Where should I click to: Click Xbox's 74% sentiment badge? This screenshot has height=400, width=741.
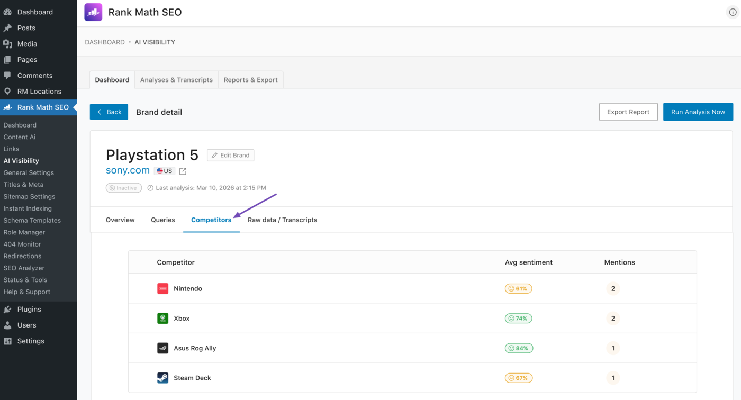point(518,318)
